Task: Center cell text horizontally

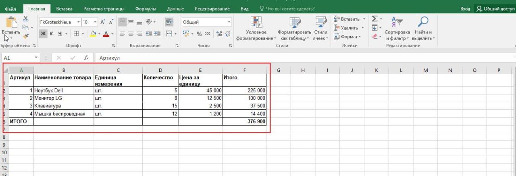Action: (x=131, y=34)
